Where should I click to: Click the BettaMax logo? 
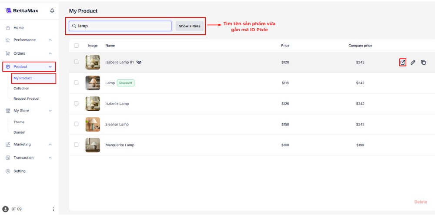22,10
